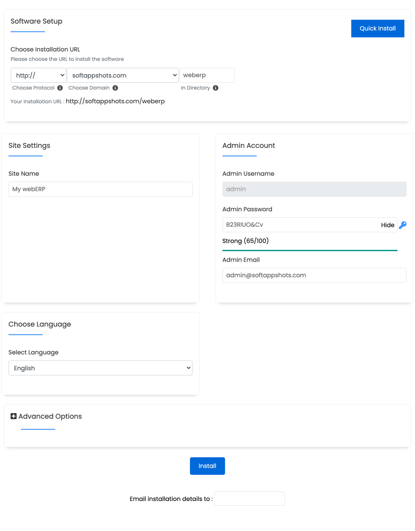Click the 'Email installation details to :' label
Image resolution: width=415 pixels, height=531 pixels.
171,499
